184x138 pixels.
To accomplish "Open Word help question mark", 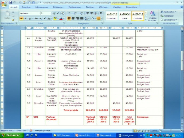I will pyautogui.click(x=182, y=7).
